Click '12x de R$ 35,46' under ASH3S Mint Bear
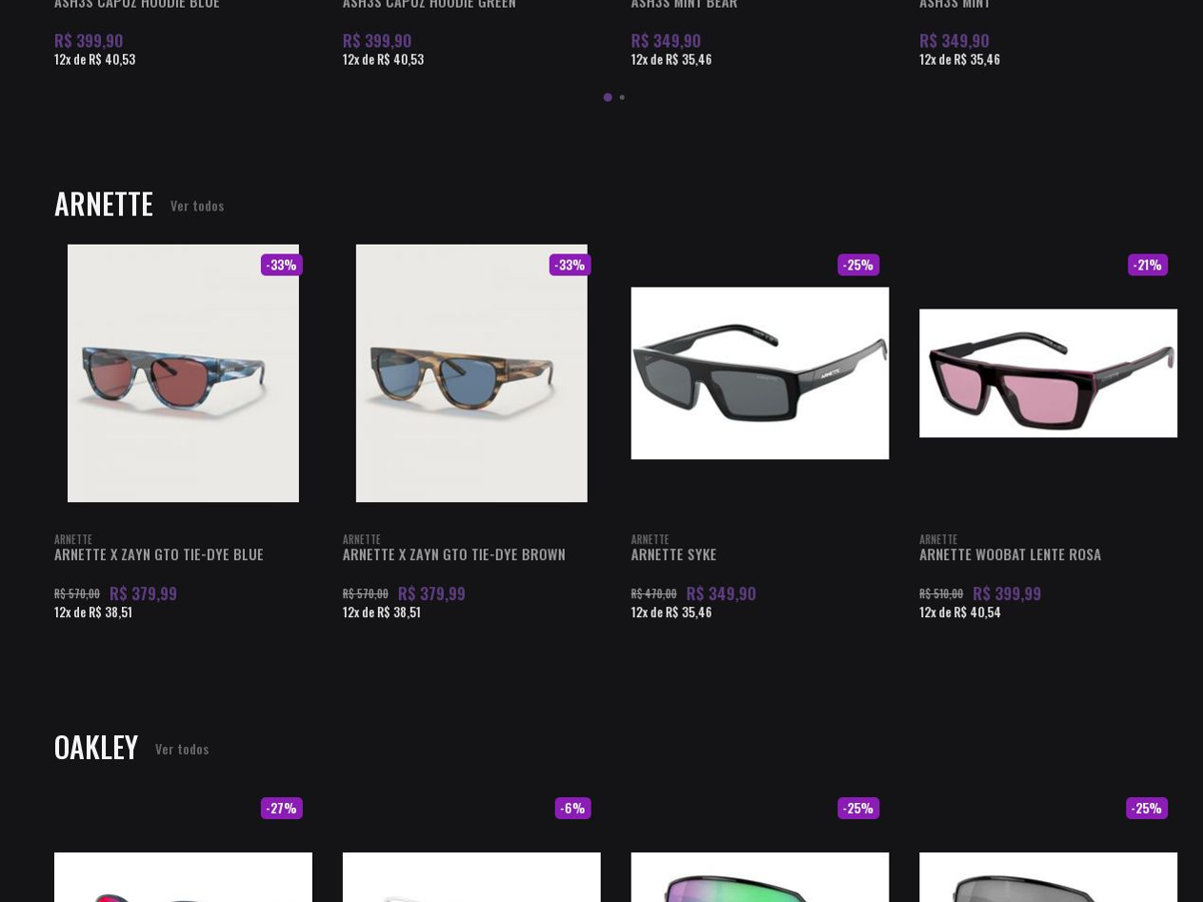Image resolution: width=1203 pixels, height=902 pixels. click(x=672, y=59)
